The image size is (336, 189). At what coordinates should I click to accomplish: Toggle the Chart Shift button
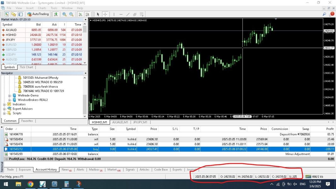(x=87, y=14)
